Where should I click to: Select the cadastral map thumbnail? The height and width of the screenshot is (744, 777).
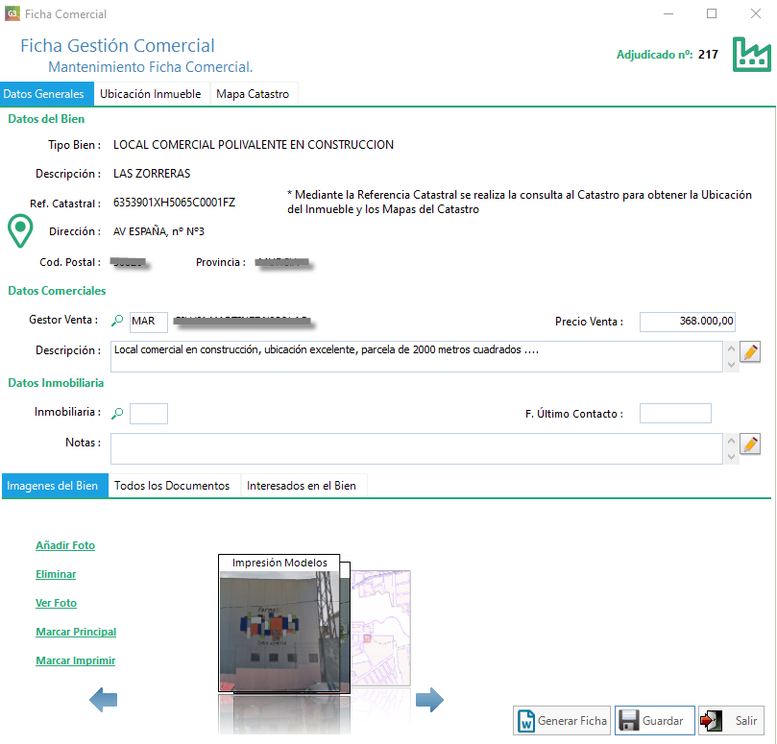click(x=381, y=628)
